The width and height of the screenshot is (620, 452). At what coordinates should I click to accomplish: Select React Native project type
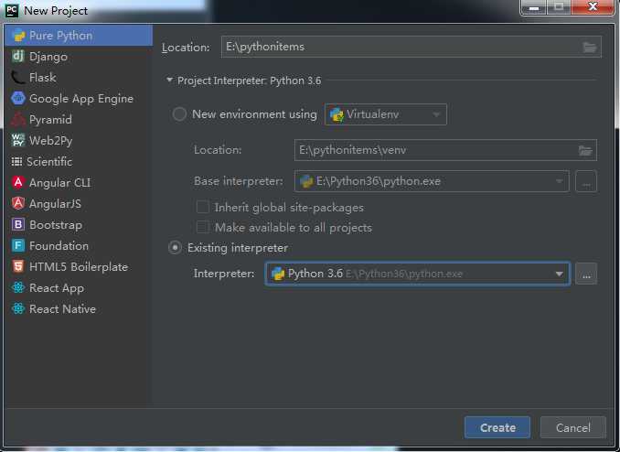[x=79, y=308]
